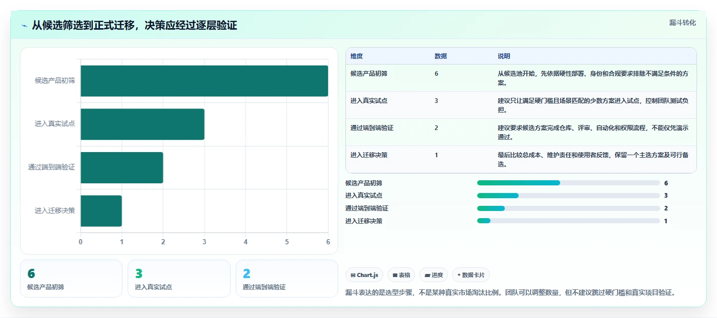This screenshot has height=318, width=717.
Task: Click progress list label 通过端到端验证
Action: (x=367, y=208)
